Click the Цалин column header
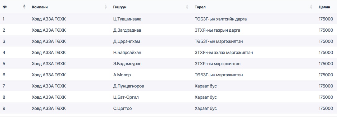 tap(324, 7)
